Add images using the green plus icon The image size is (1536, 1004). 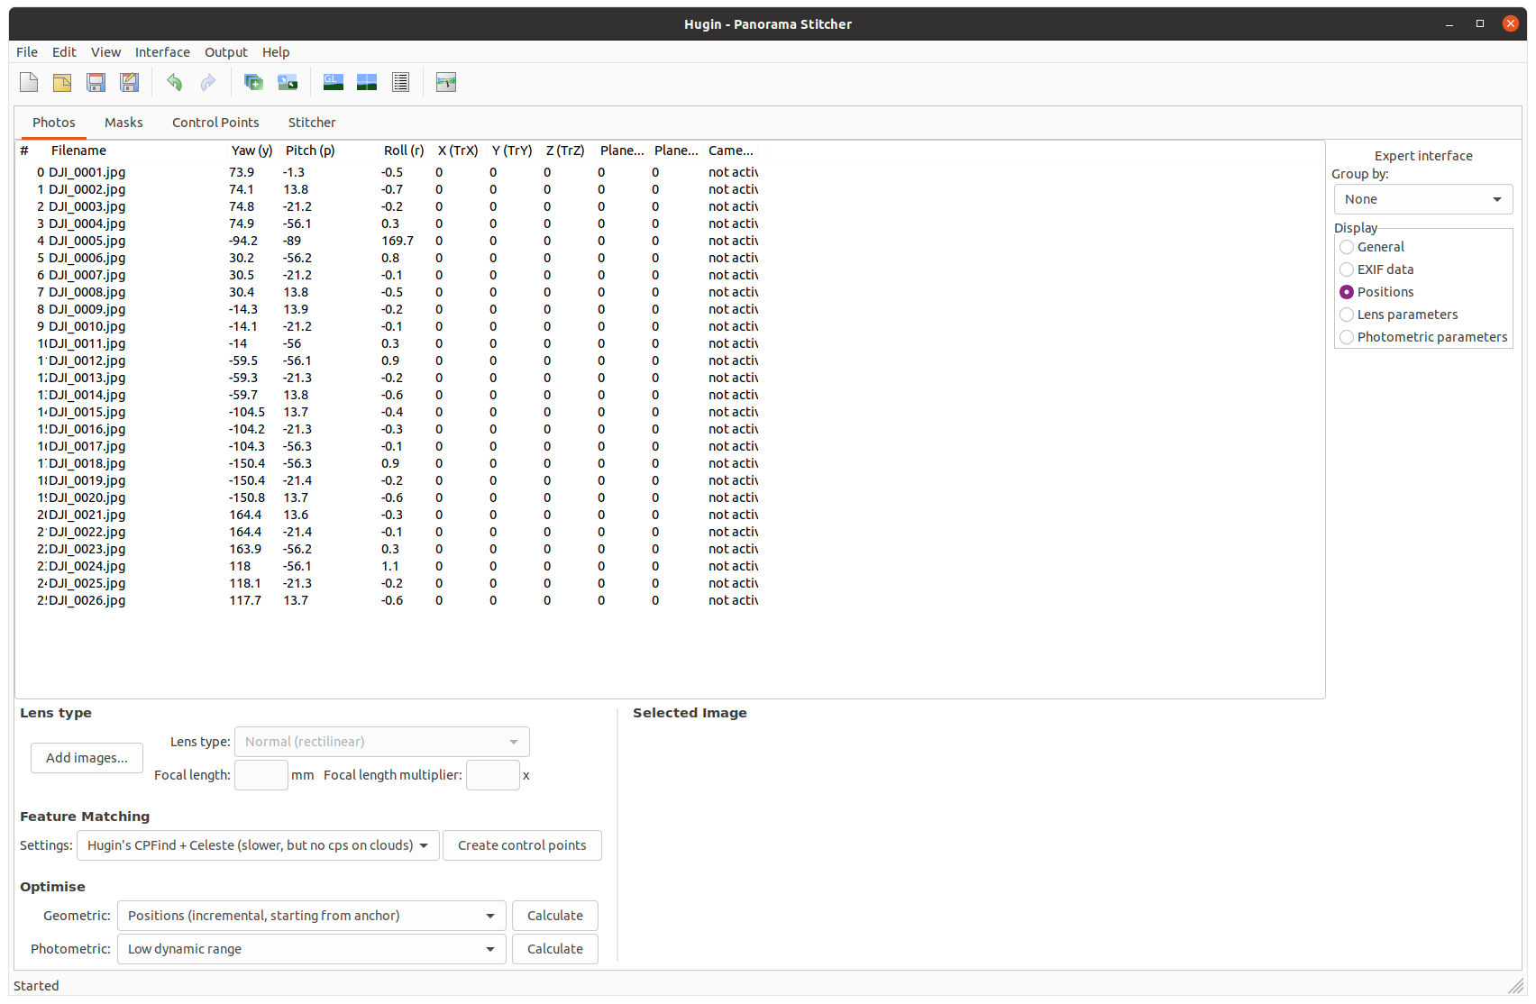[x=253, y=83]
